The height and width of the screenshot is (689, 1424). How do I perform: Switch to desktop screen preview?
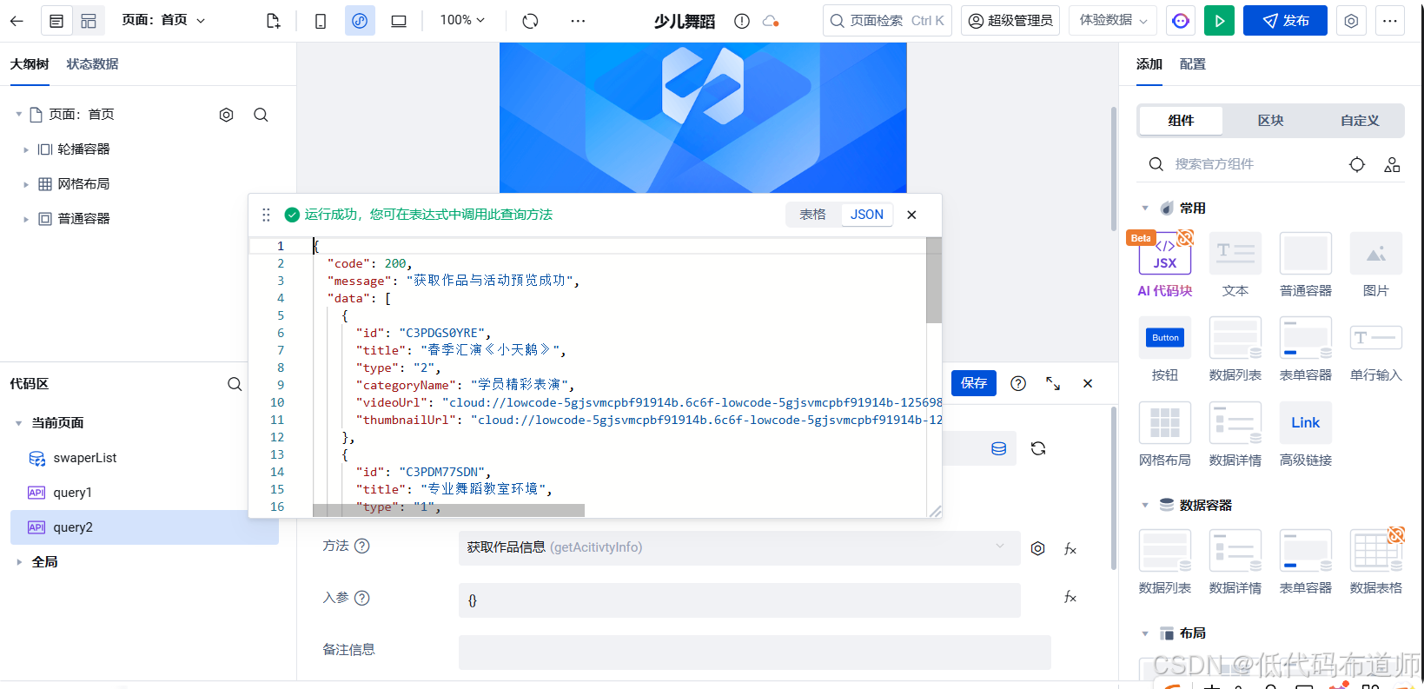click(x=399, y=21)
